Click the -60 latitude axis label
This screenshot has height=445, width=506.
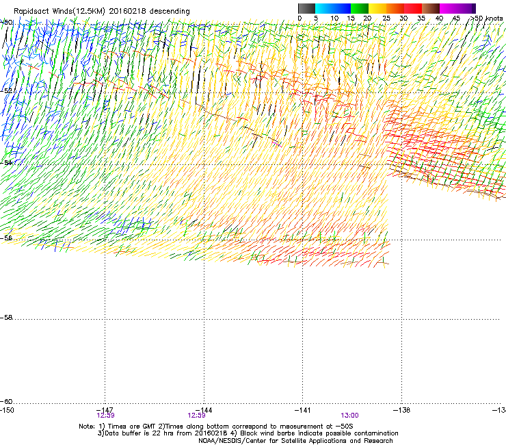[5, 401]
